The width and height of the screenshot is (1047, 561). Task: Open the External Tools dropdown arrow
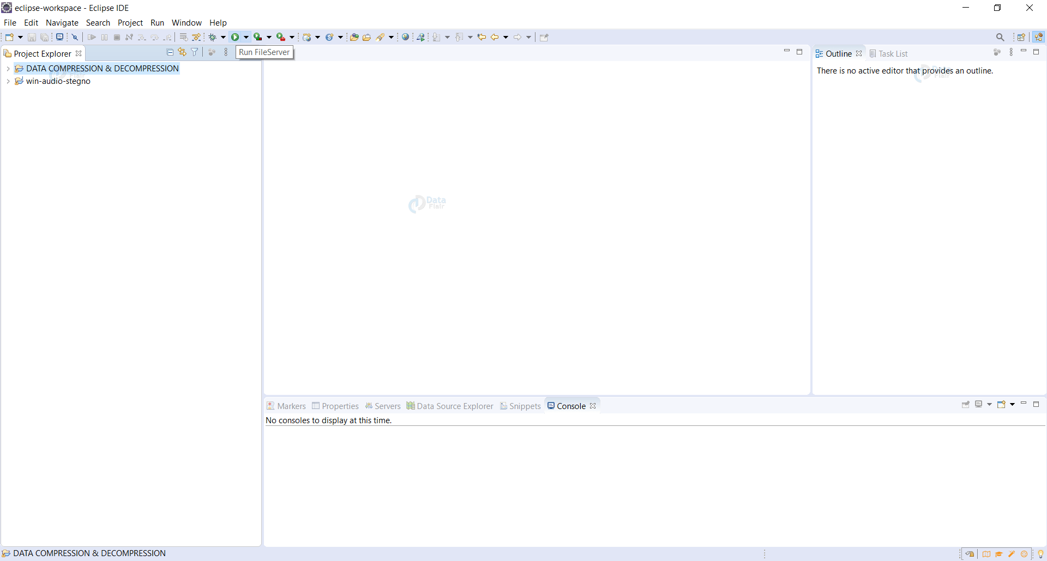(292, 37)
